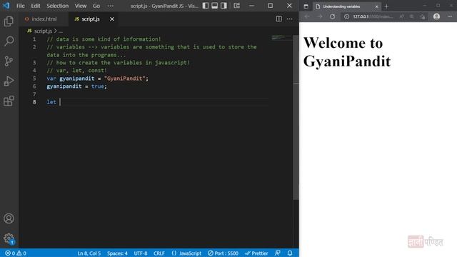Open feedback icon in status bar
The height and width of the screenshot is (257, 457).
click(x=278, y=253)
